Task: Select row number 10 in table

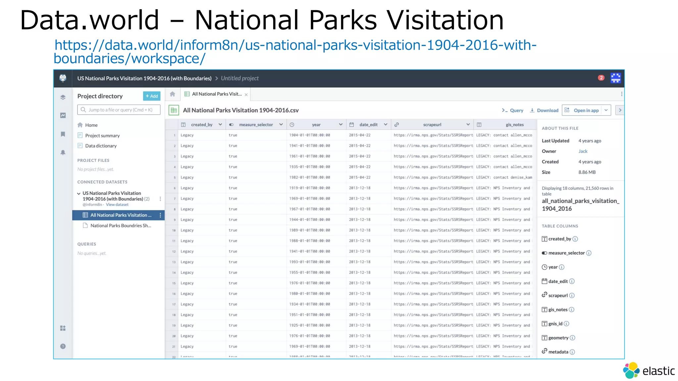Action: coord(174,230)
